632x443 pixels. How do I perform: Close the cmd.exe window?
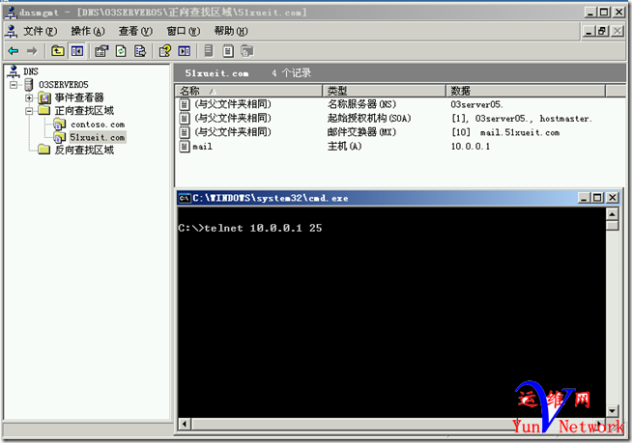[613, 198]
